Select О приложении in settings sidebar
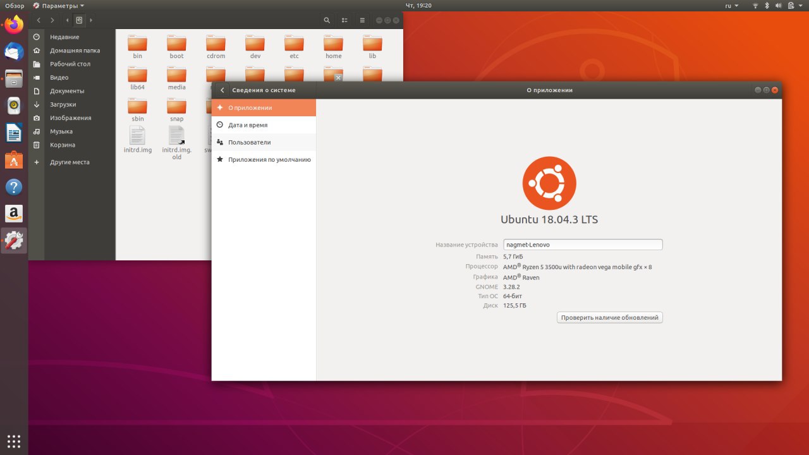This screenshot has width=809, height=455. coord(264,107)
